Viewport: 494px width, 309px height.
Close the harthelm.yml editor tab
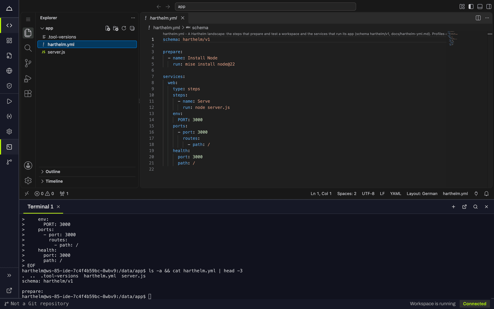point(183,18)
